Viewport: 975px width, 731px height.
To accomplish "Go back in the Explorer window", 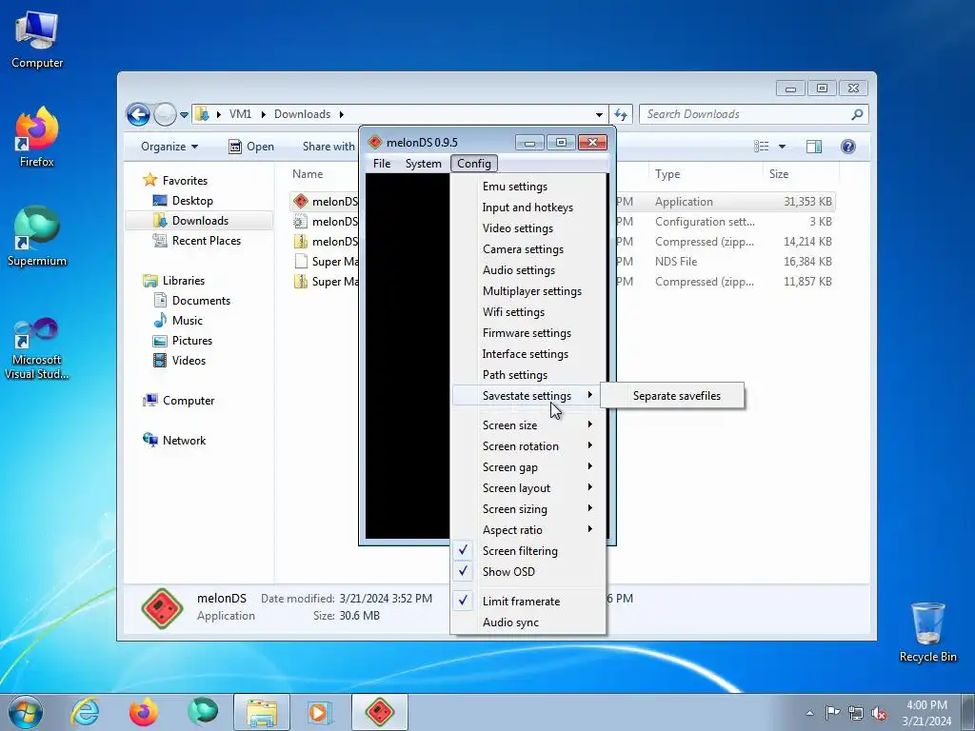I will coord(138,114).
